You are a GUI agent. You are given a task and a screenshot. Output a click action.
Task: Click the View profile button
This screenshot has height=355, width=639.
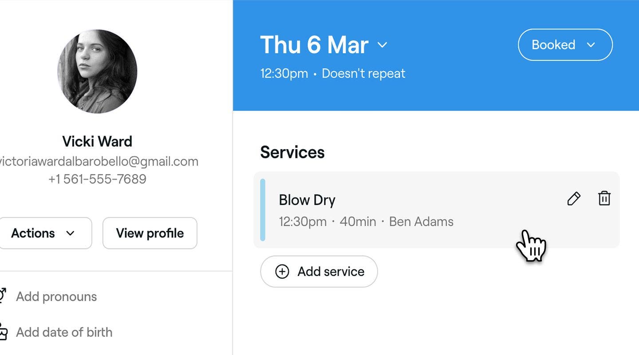(150, 233)
